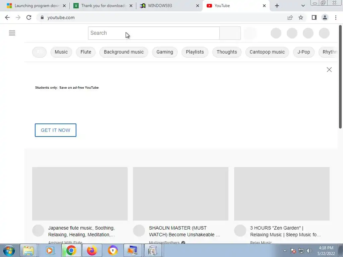View site info via the padlock icon
Screen dimensions: 343x257
pyautogui.click(x=42, y=17)
